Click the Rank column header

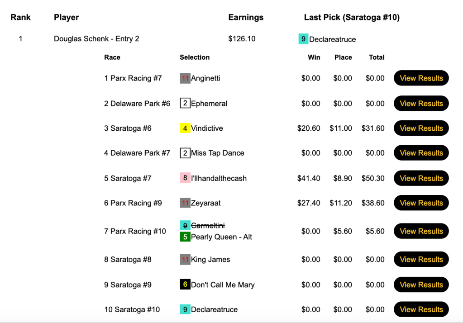click(x=21, y=18)
